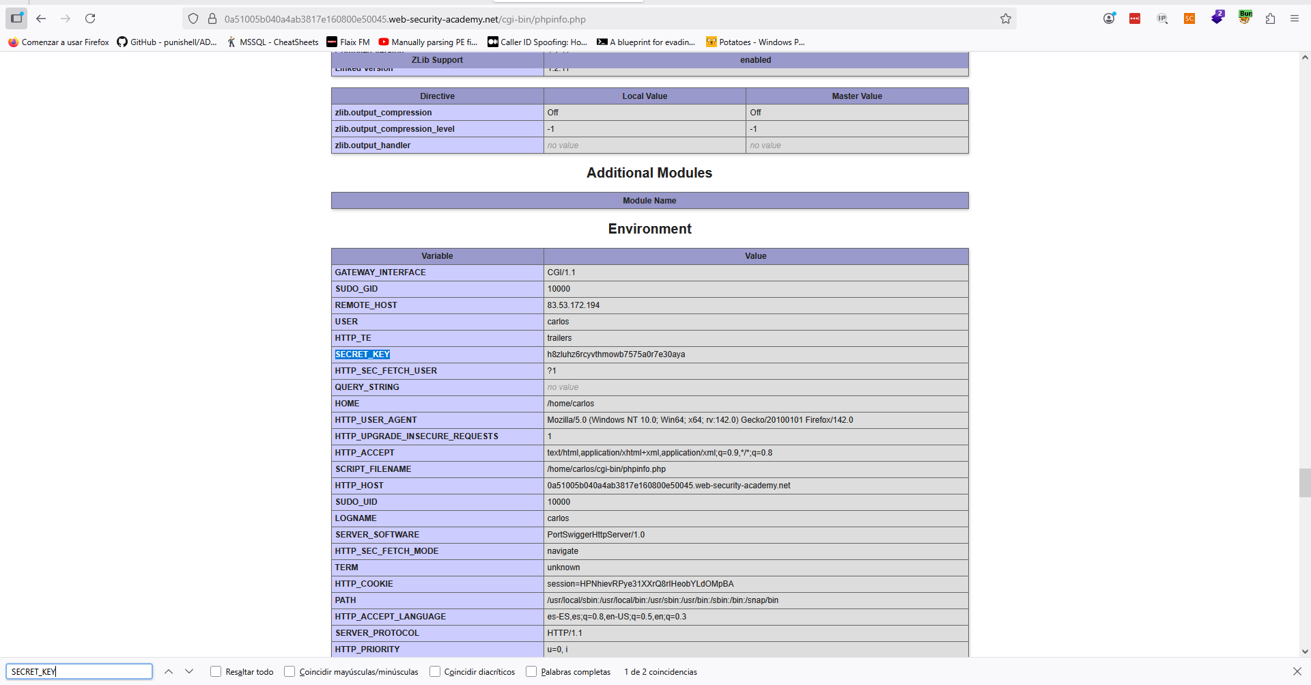Enable the Resaltar todo checkbox
The width and height of the screenshot is (1311, 685).
[x=216, y=671]
